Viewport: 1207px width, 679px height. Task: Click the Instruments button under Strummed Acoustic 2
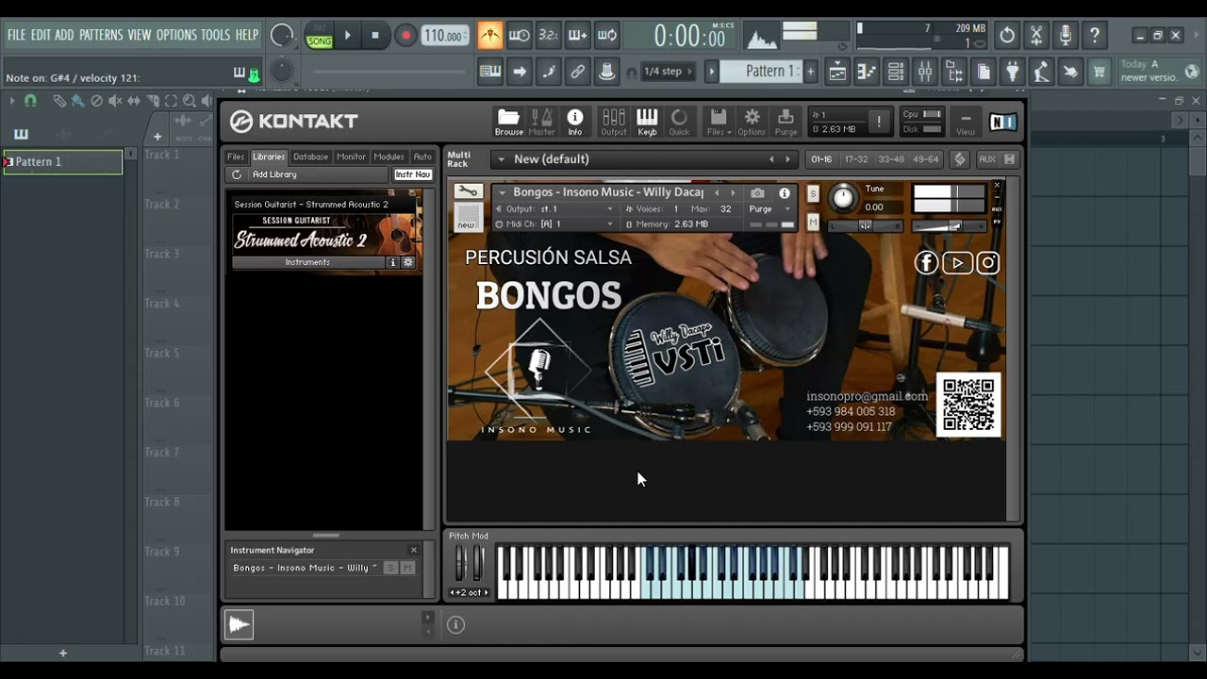point(307,262)
